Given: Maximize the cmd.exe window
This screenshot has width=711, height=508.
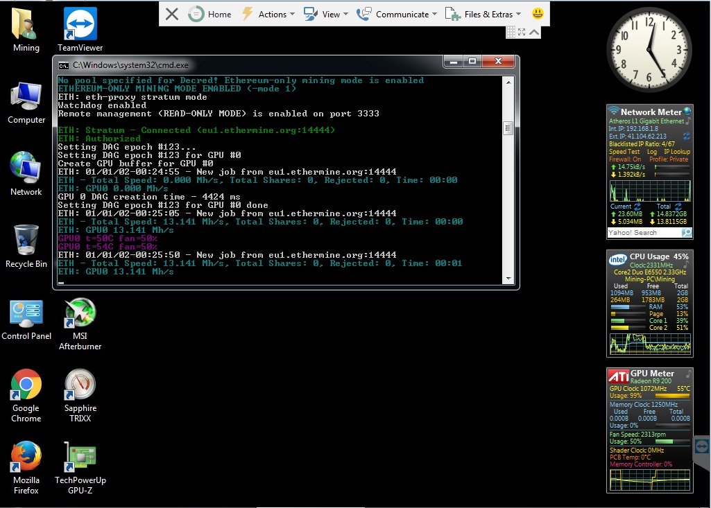Looking at the screenshot, I should (472, 61).
